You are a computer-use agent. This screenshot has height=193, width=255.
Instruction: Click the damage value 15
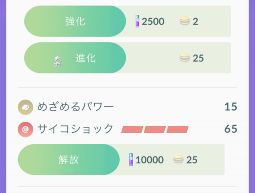[231, 107]
